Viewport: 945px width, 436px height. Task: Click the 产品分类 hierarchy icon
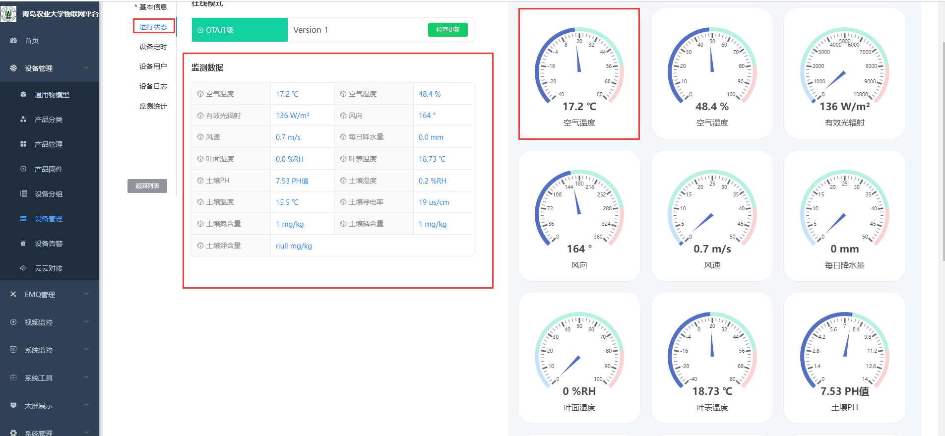point(23,119)
